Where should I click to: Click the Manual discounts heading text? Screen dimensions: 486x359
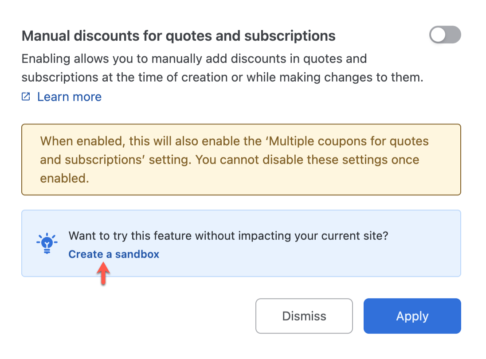178,36
